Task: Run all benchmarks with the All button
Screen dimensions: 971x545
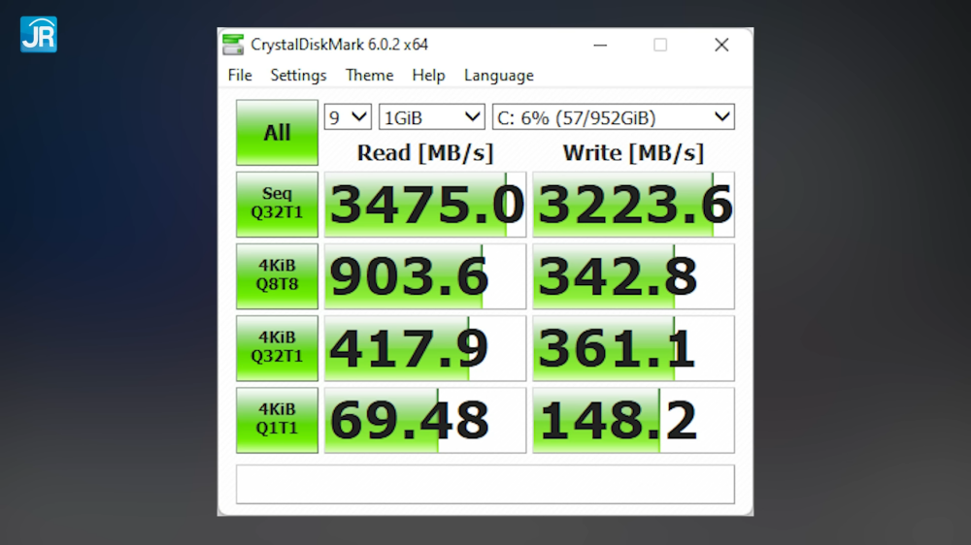Action: 277,133
